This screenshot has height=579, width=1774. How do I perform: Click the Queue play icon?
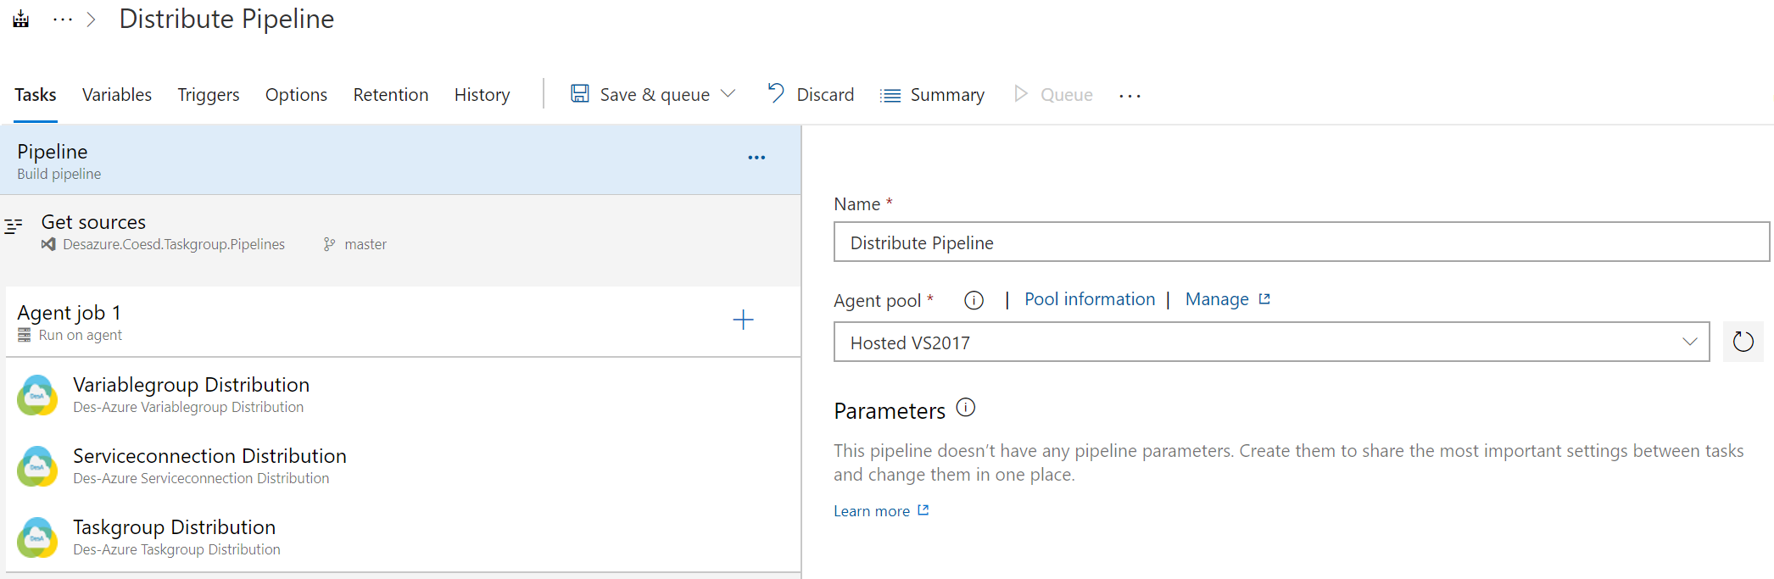pos(1021,93)
